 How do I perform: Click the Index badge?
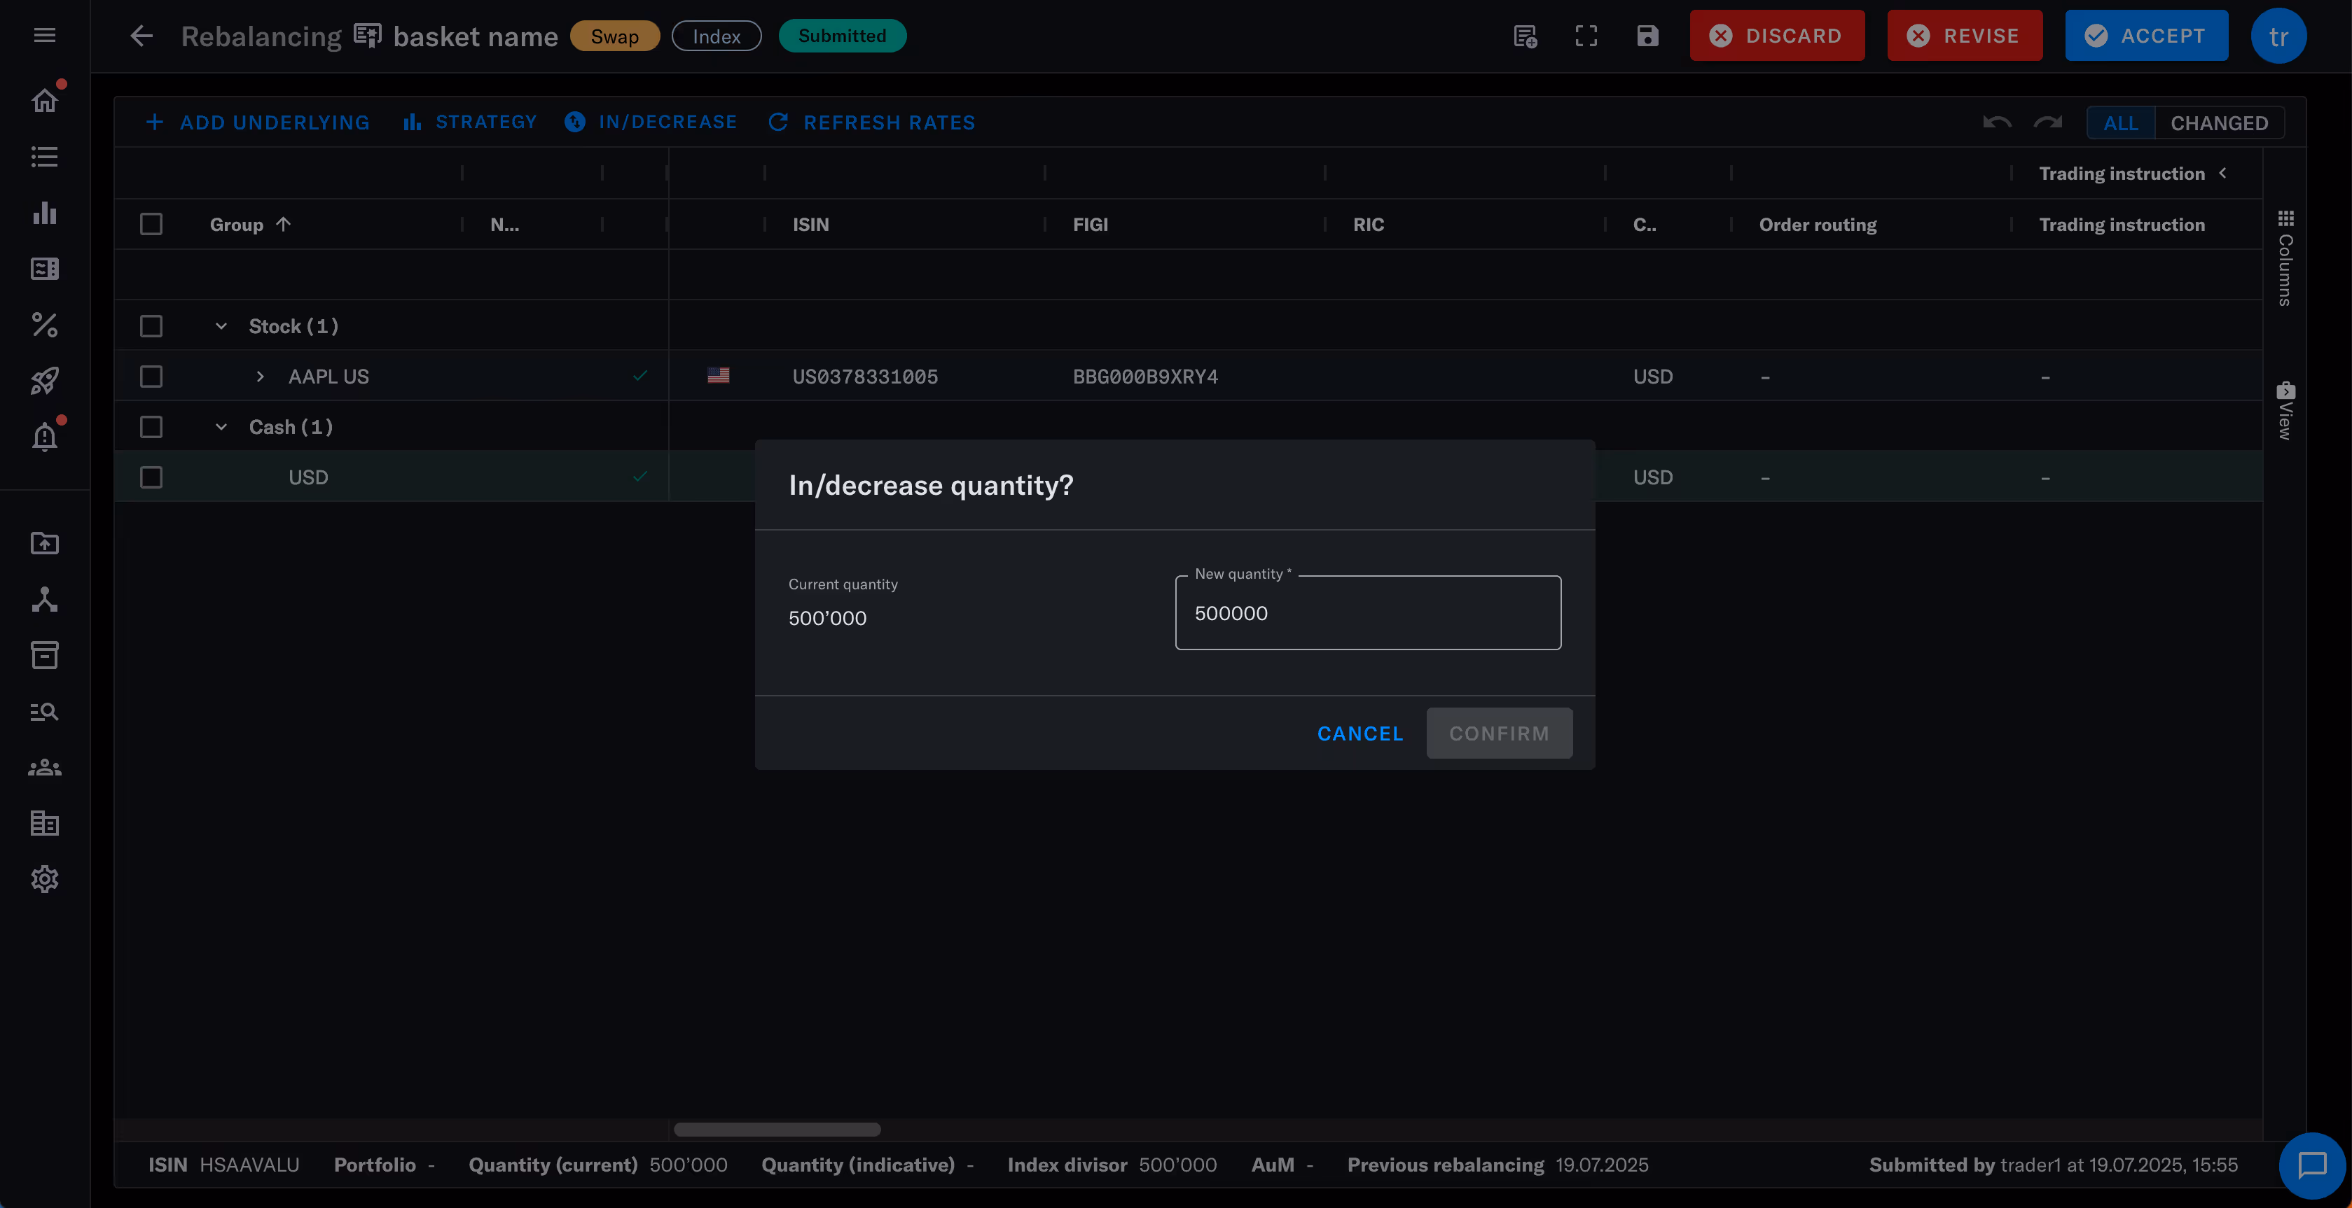tap(717, 36)
